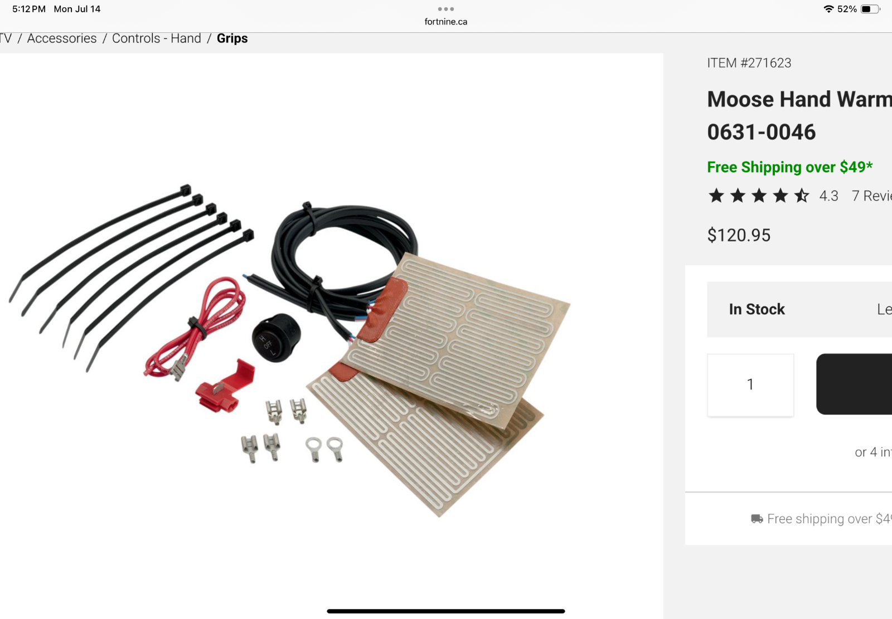Screen dimensions: 892x619
Task: Click the installments payment text
Action: pos(873,452)
